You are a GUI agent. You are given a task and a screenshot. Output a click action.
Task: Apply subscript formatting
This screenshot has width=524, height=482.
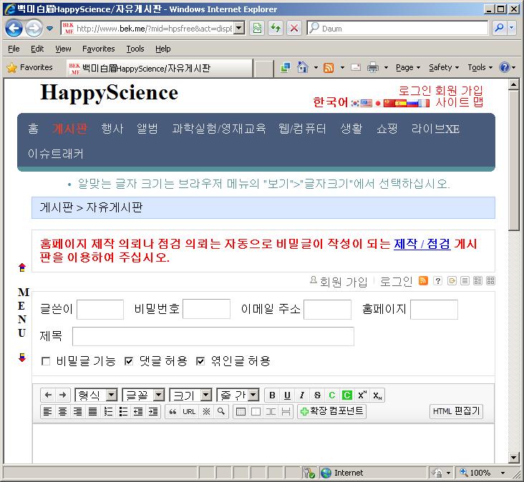[x=377, y=395]
